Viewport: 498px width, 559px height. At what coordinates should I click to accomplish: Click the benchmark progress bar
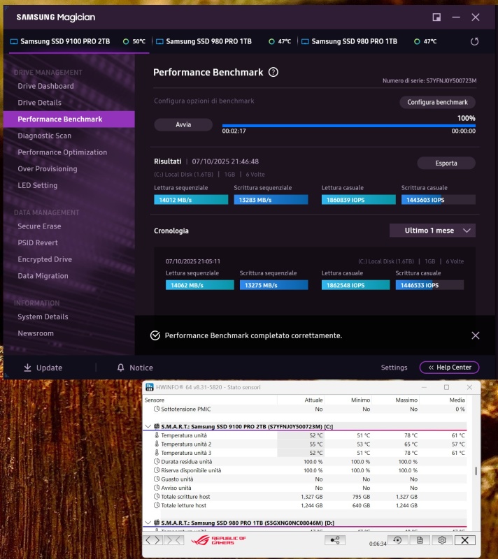tap(348, 126)
